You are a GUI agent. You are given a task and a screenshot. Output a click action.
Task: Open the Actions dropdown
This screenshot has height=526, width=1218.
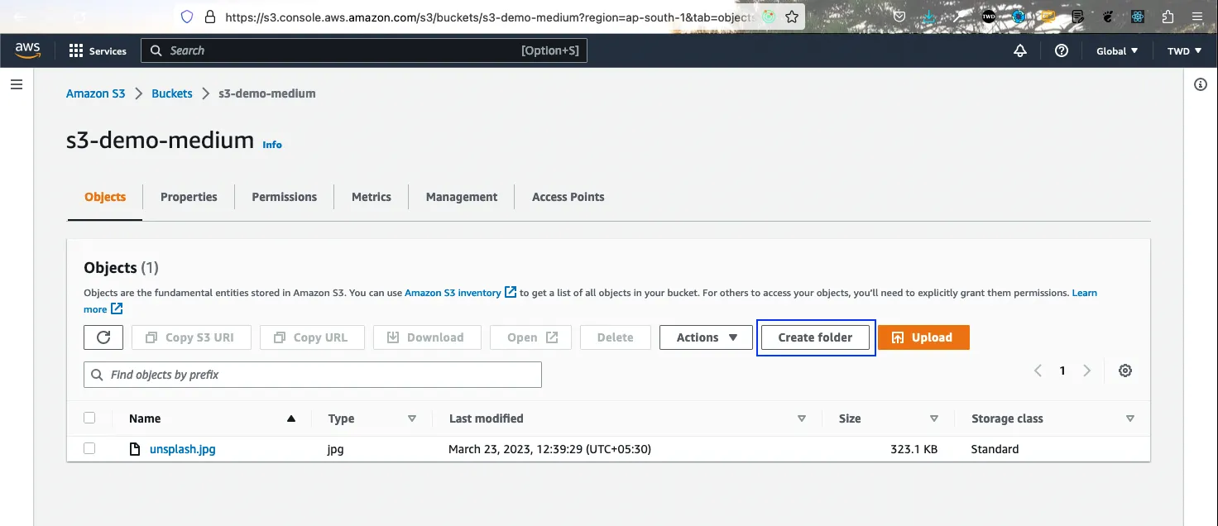(x=706, y=337)
